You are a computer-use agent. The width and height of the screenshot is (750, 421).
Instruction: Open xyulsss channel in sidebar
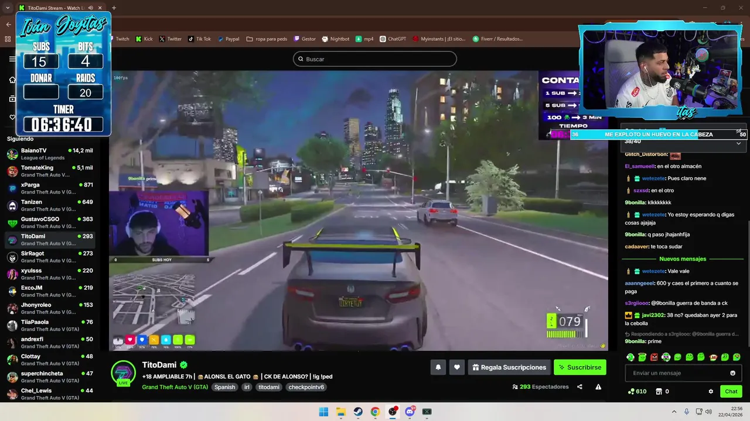pos(50,274)
